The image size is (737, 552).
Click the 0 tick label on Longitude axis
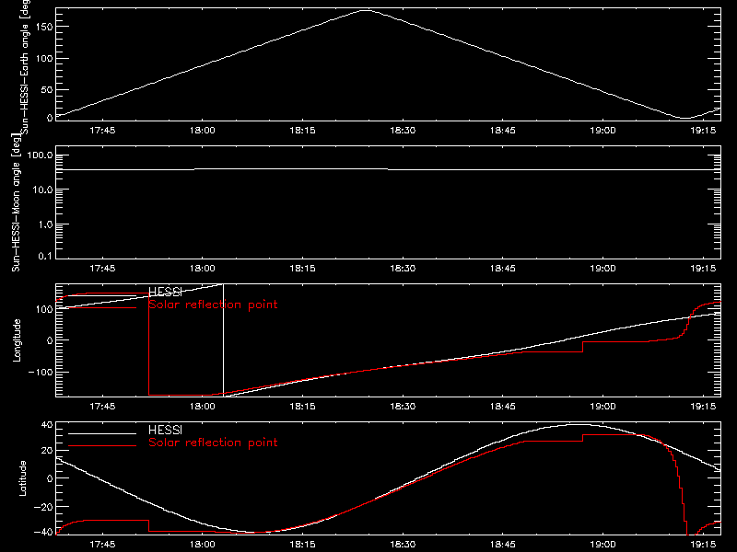(50, 340)
